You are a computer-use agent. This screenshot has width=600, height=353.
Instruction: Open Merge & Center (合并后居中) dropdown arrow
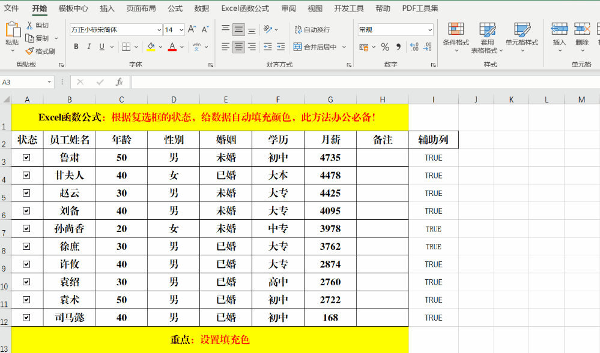[x=344, y=47]
